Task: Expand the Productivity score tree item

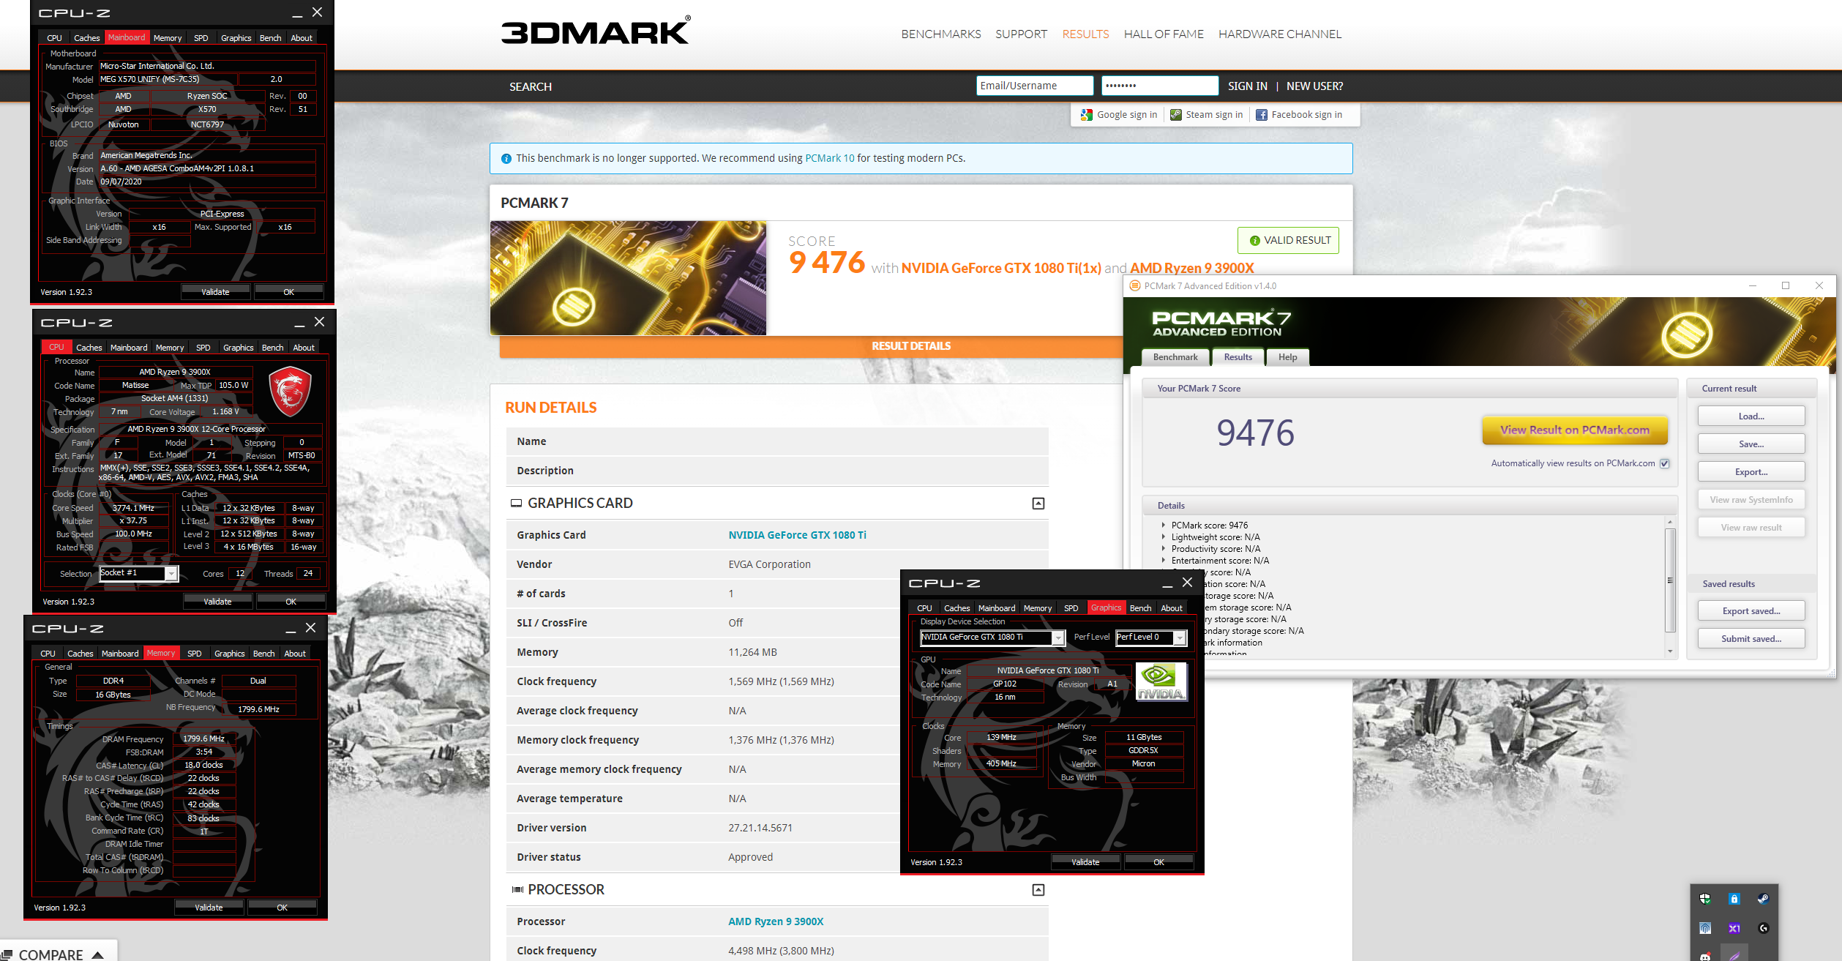Action: tap(1163, 549)
